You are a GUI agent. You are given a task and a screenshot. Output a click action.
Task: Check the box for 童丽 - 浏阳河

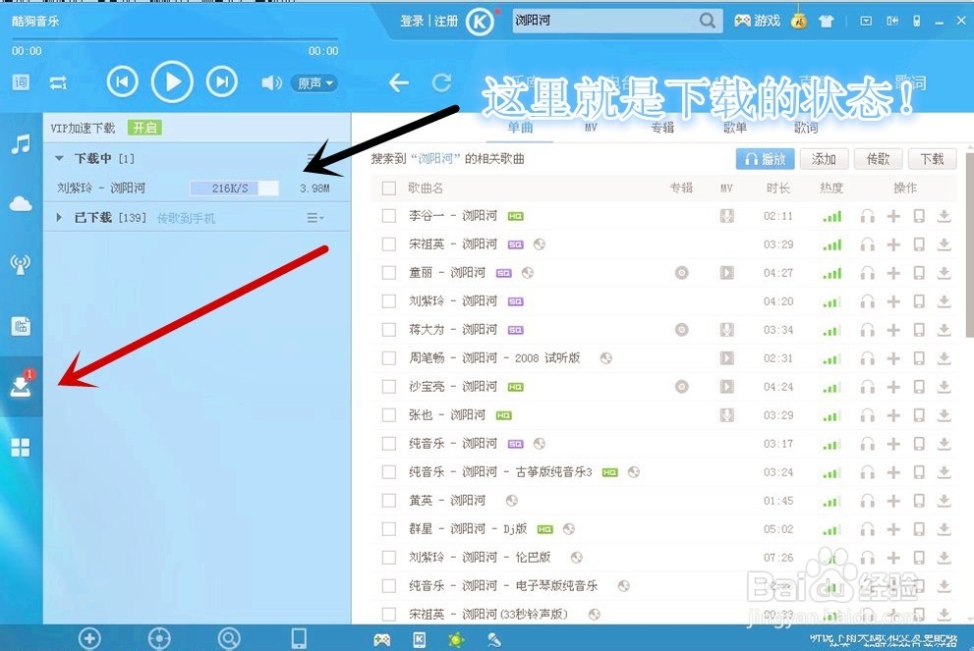click(x=389, y=272)
